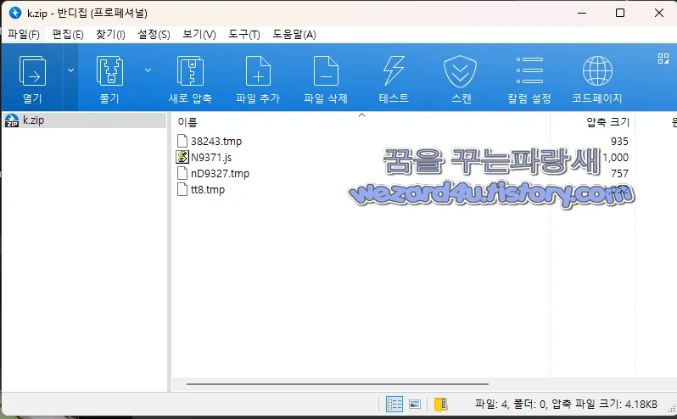Click the N9371.js script file icon
This screenshot has width=677, height=419.
(x=182, y=157)
